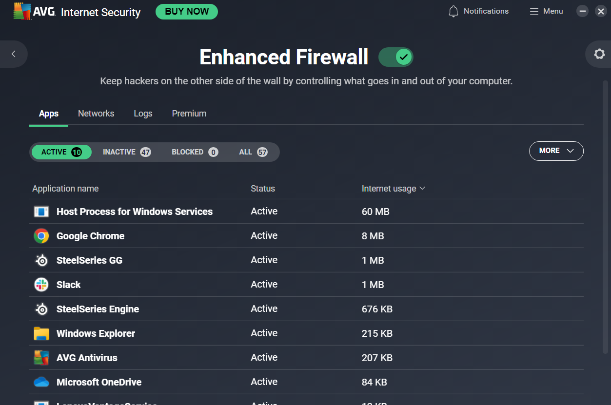Go back using the left arrow
This screenshot has height=405, width=611.
click(x=14, y=54)
